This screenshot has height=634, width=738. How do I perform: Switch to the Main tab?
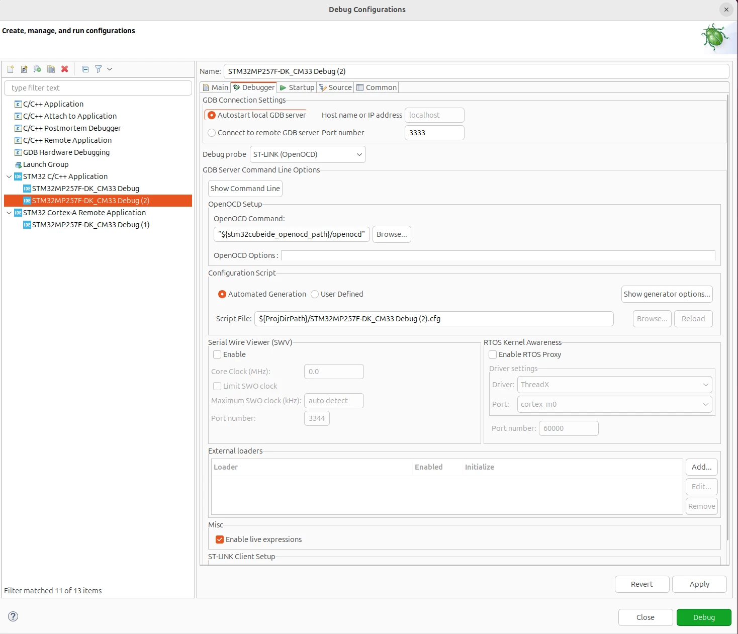pyautogui.click(x=216, y=87)
